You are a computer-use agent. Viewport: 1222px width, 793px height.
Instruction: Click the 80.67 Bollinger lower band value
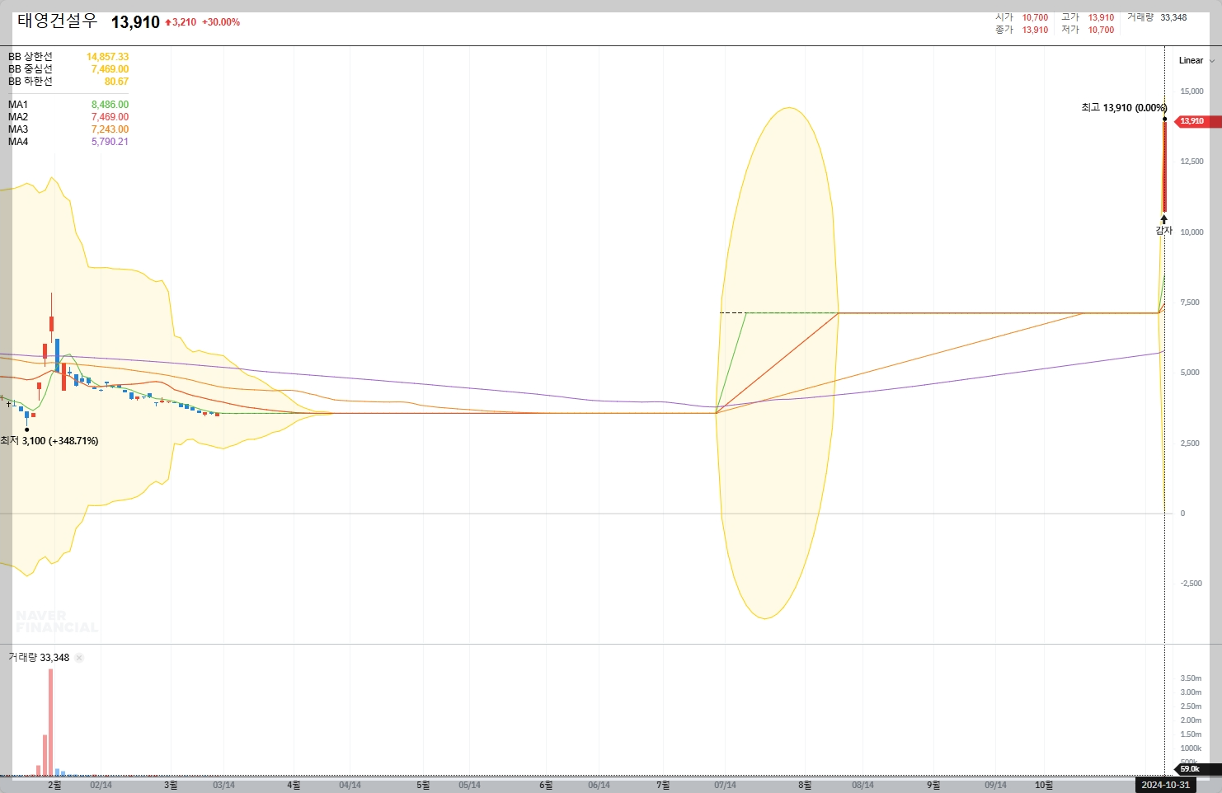coord(116,82)
